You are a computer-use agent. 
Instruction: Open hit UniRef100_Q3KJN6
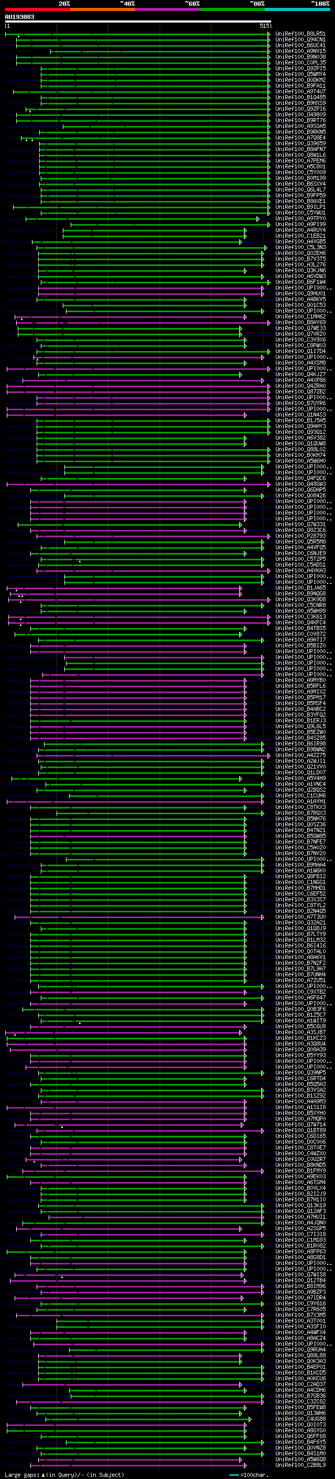tap(300, 270)
